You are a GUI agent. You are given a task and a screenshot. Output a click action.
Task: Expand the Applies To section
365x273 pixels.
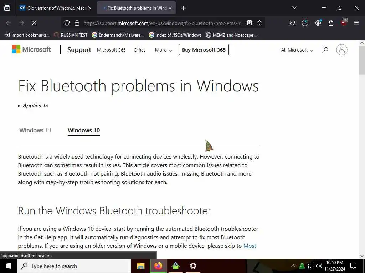(33, 106)
